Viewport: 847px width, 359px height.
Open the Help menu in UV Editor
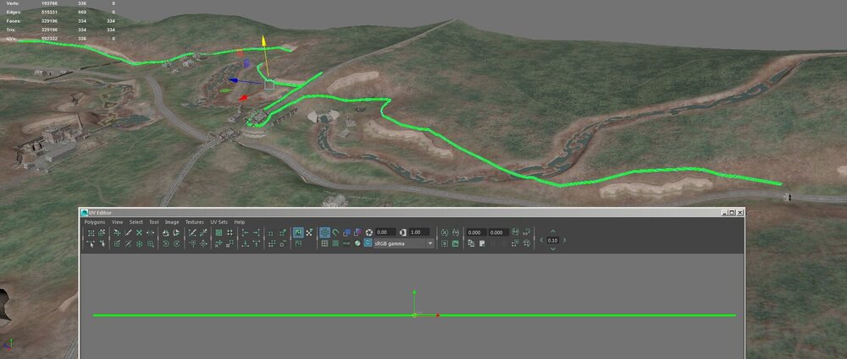coord(240,222)
